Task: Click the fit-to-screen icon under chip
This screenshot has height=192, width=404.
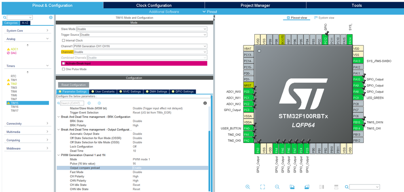Action: click(262, 187)
